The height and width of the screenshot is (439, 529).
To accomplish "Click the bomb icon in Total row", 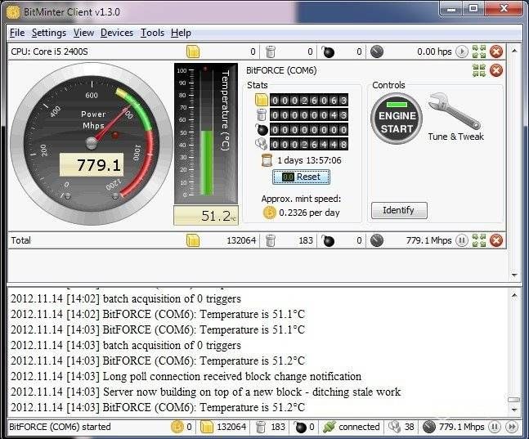I will [x=327, y=240].
